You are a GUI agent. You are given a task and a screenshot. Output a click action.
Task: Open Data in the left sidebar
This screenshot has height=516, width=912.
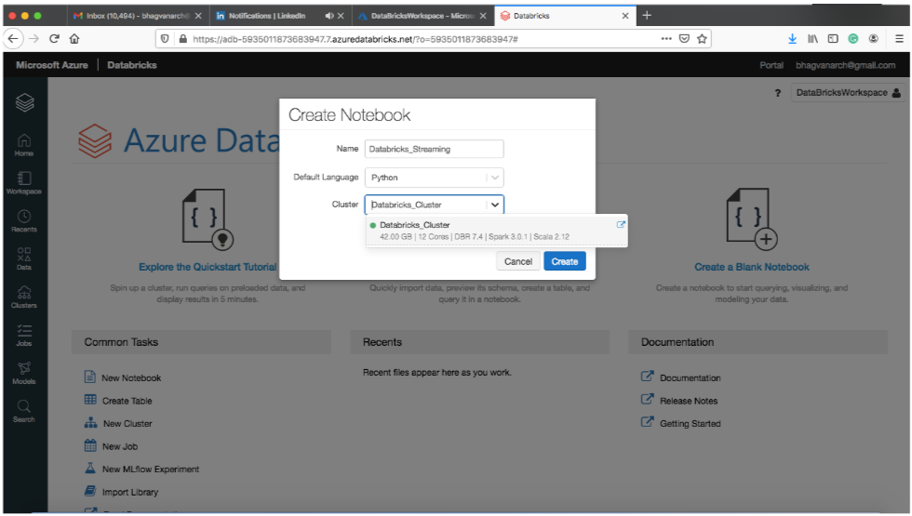click(x=24, y=258)
